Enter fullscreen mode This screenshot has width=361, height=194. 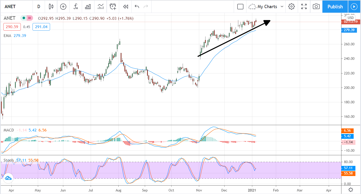coord(304,7)
